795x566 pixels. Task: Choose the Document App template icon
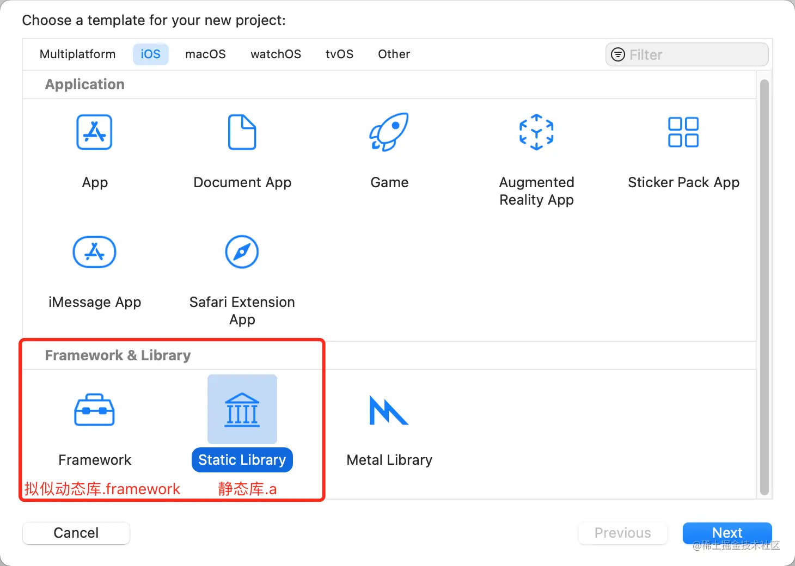click(242, 132)
